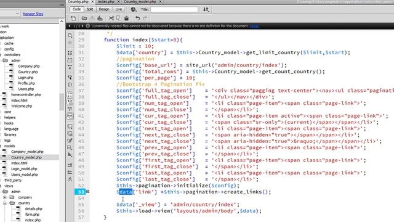The height and width of the screenshot is (222, 394).
Task: Click the Expand All icon
Action: tap(70, 67)
